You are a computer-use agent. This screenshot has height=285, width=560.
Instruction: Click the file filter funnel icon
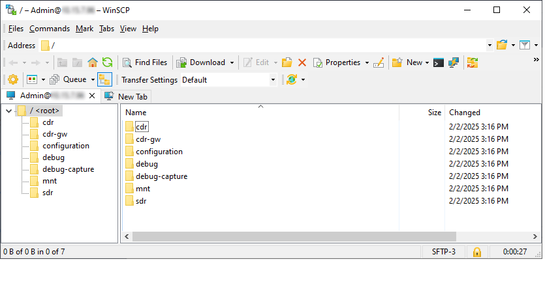[x=525, y=46]
